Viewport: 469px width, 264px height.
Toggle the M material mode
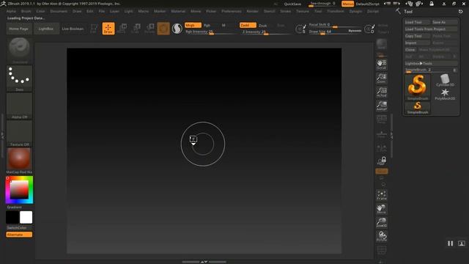[224, 26]
